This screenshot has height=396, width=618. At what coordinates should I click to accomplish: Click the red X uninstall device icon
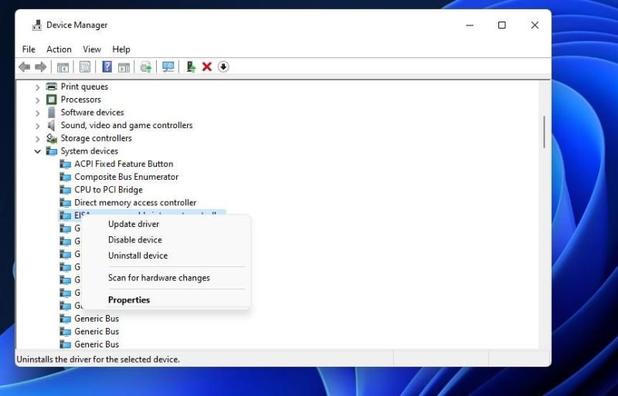(x=207, y=67)
